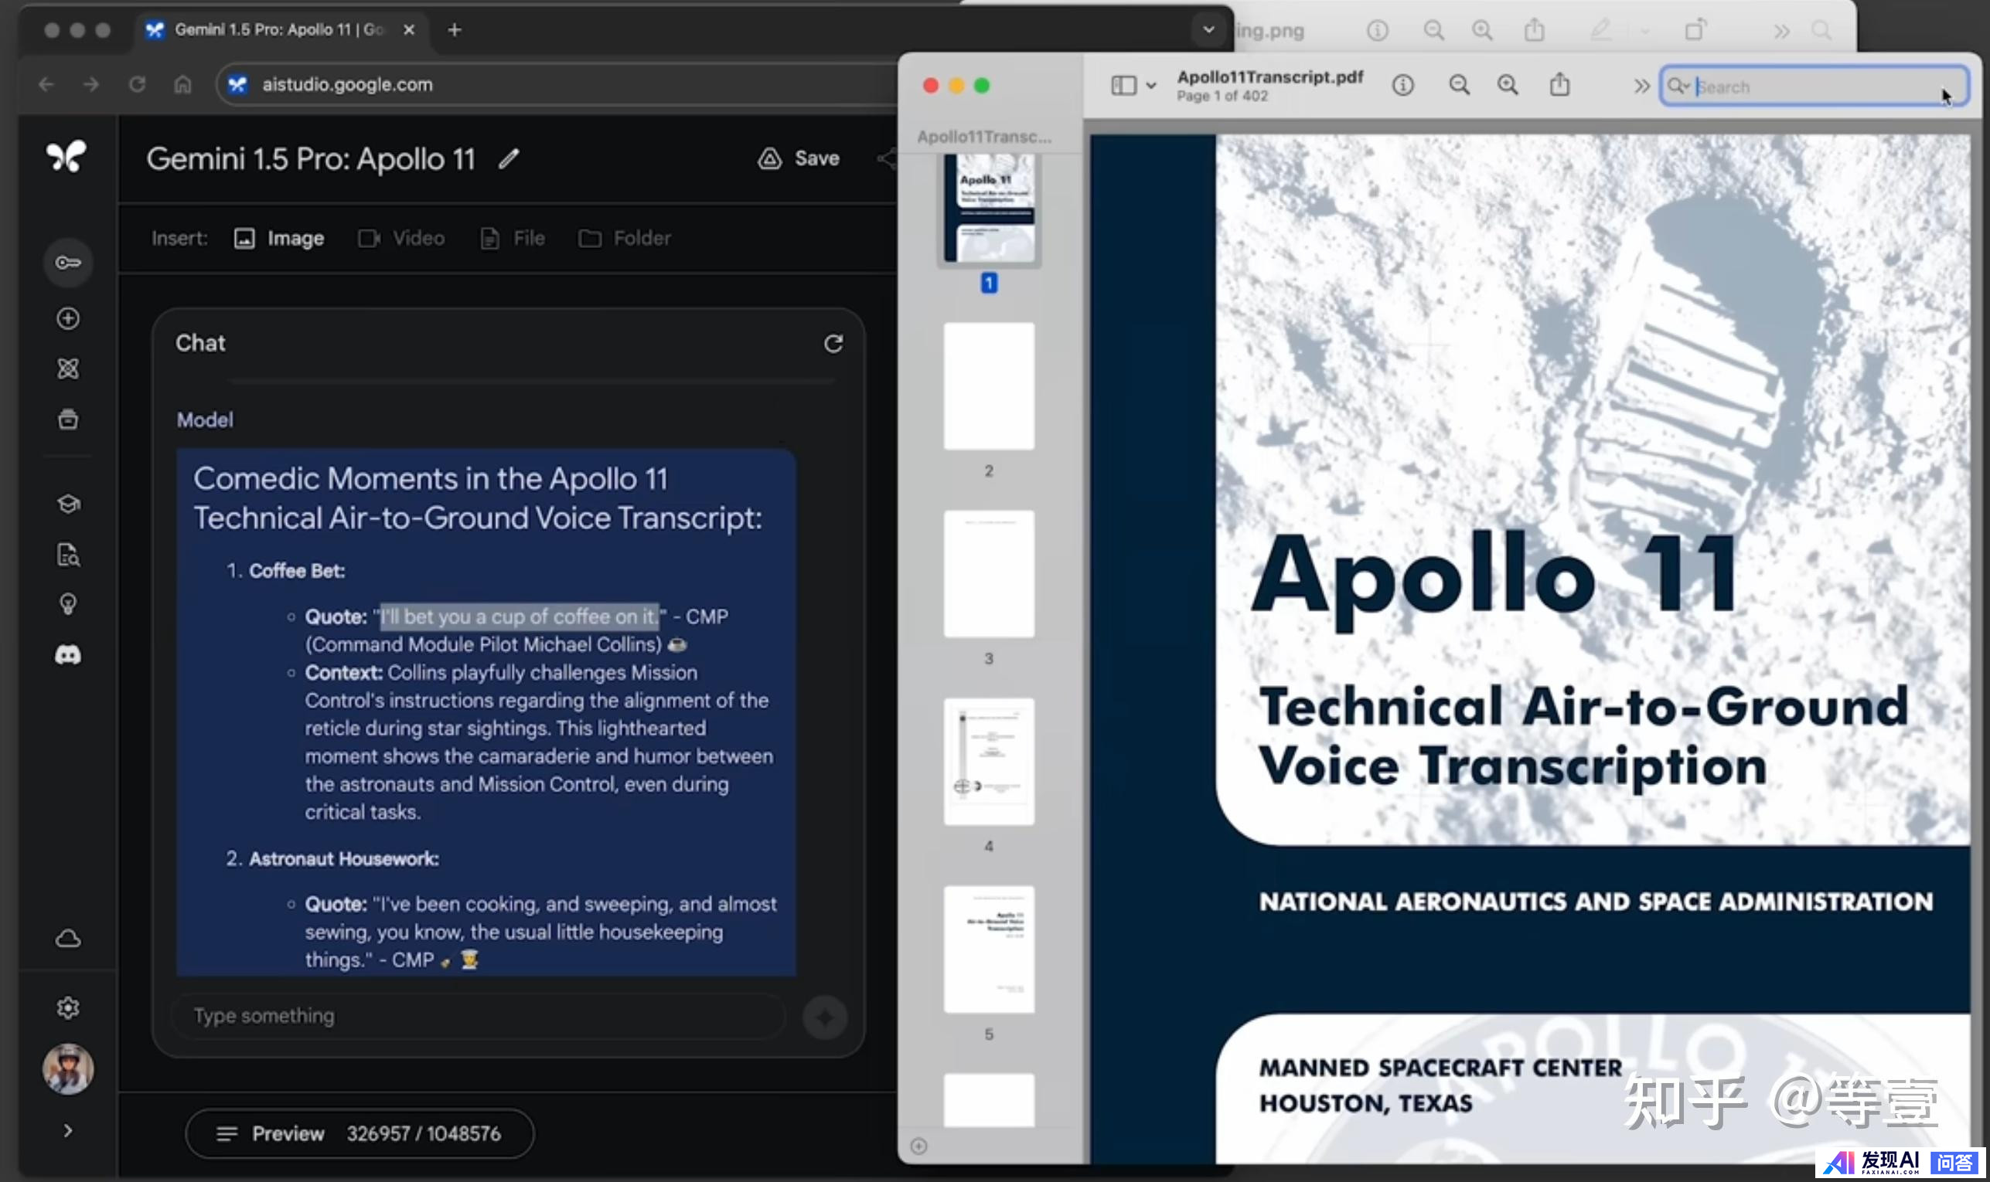Reload the browser page
This screenshot has height=1182, width=1990.
[137, 84]
